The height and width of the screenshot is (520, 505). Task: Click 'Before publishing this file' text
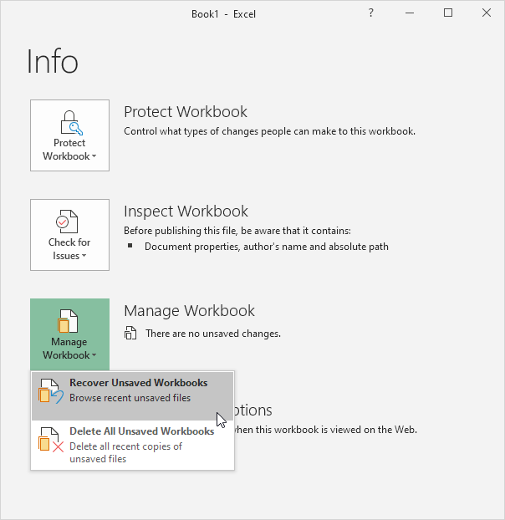pos(237,231)
